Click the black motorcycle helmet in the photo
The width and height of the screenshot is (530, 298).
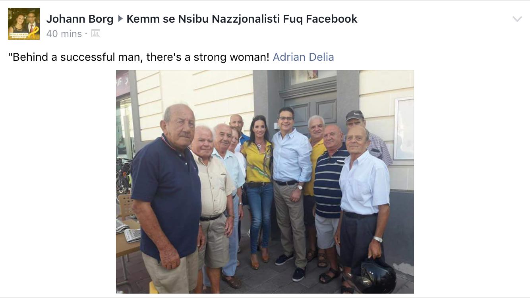tap(375, 275)
